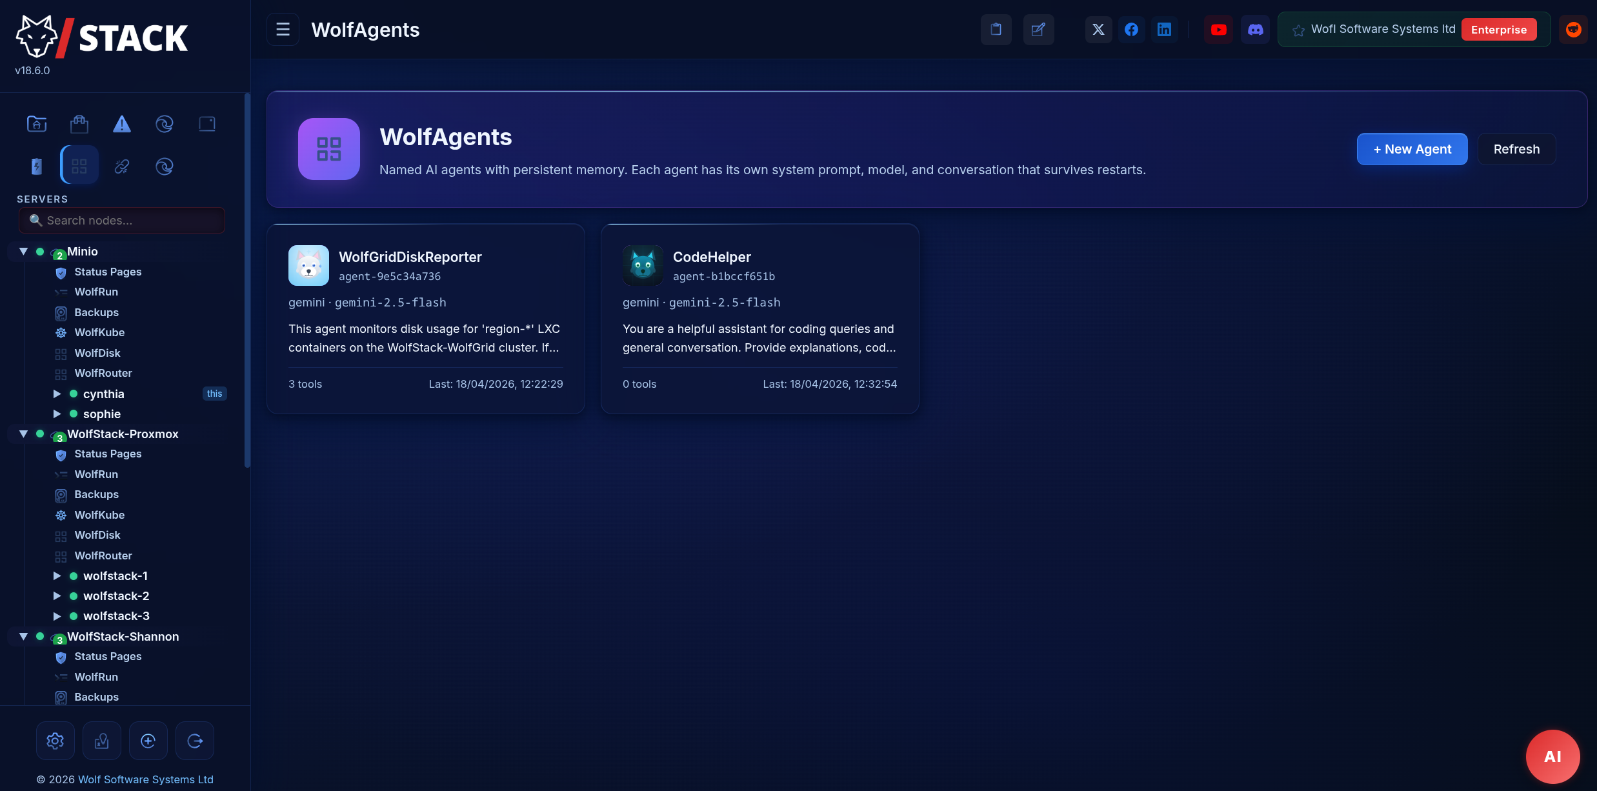Image resolution: width=1597 pixels, height=791 pixels.
Task: Open the LinkedIn social link
Action: [x=1164, y=30]
